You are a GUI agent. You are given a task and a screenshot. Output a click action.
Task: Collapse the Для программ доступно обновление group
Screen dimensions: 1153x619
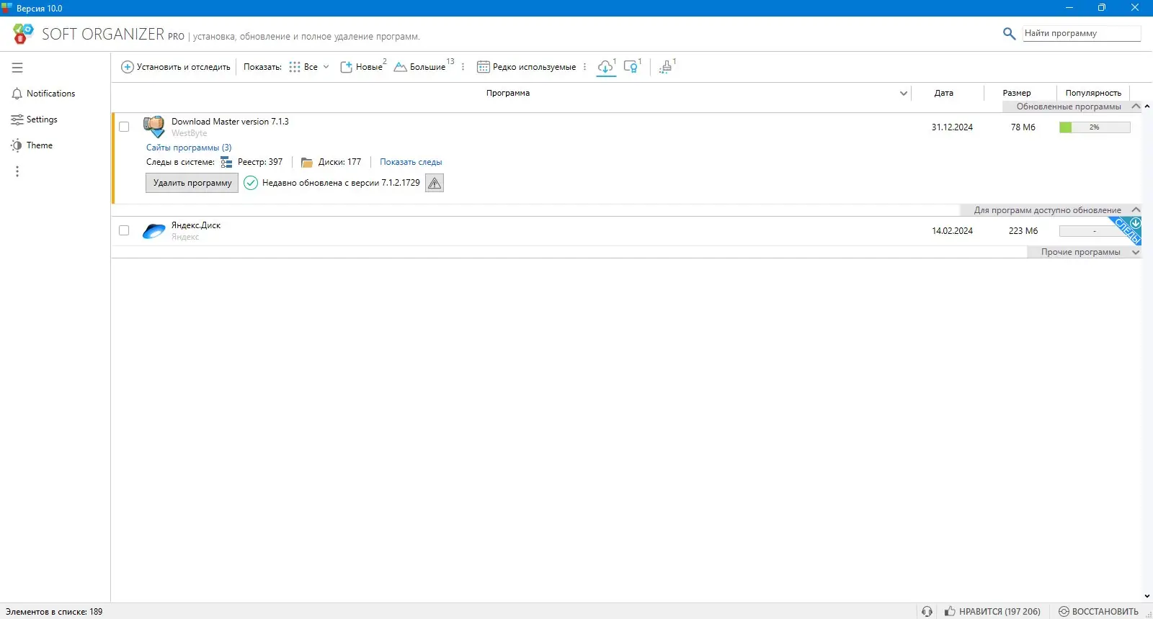(1136, 210)
